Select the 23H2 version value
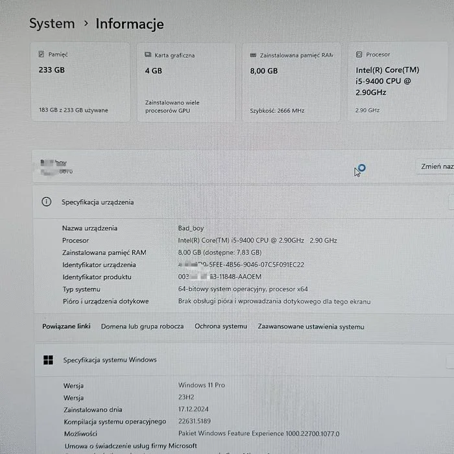The height and width of the screenshot is (454, 454). (x=186, y=397)
